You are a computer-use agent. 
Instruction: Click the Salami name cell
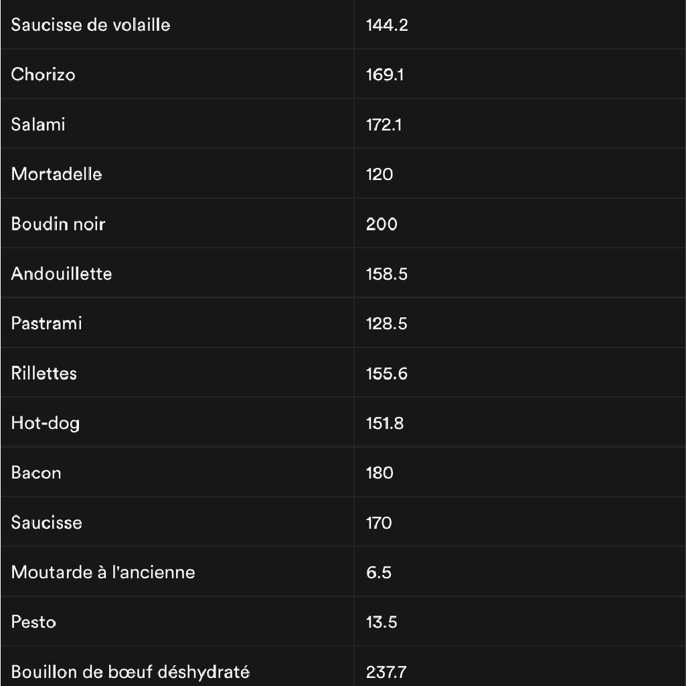point(38,124)
